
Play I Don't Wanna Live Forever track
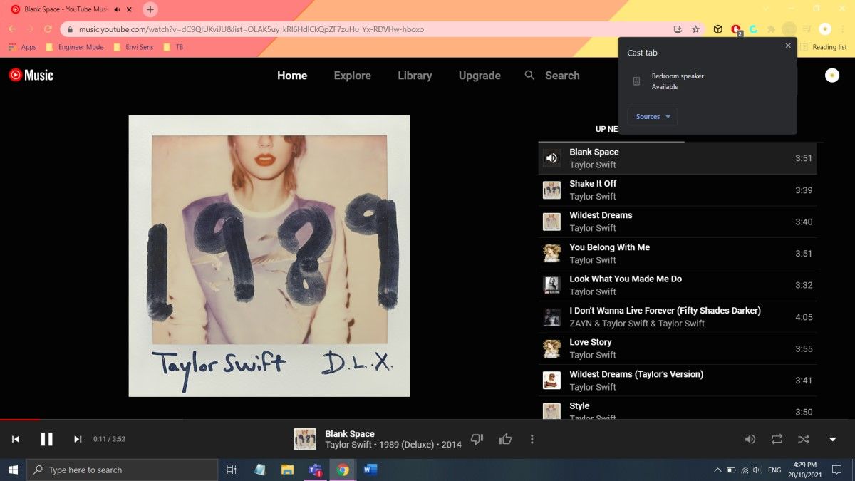click(678, 316)
